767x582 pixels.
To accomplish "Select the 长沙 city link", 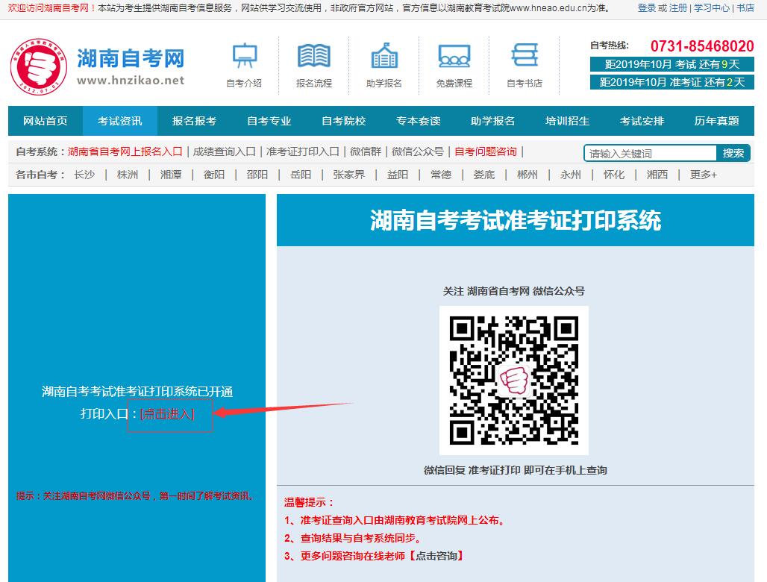I will [84, 175].
